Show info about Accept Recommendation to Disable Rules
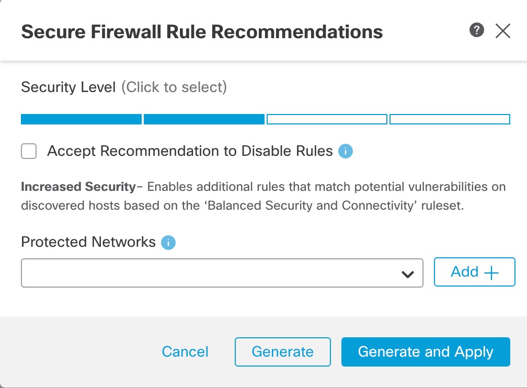The width and height of the screenshot is (527, 388). [346, 152]
